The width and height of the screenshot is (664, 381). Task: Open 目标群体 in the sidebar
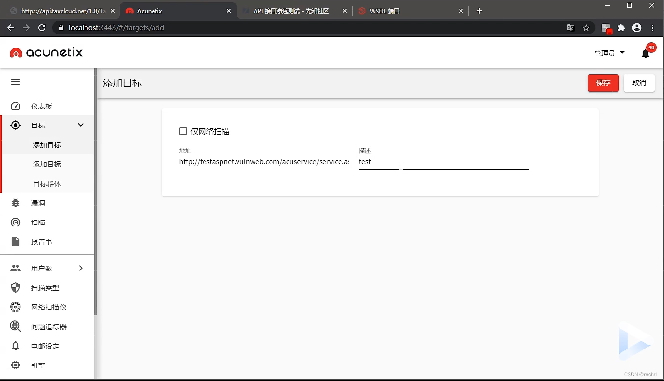tap(47, 184)
